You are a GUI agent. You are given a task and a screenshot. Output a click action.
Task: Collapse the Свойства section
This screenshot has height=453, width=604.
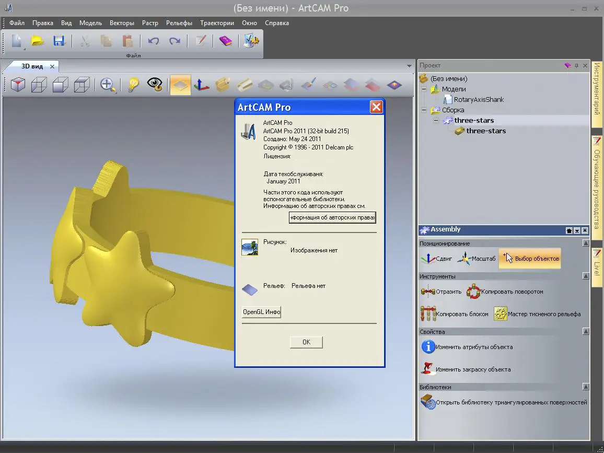click(x=586, y=331)
